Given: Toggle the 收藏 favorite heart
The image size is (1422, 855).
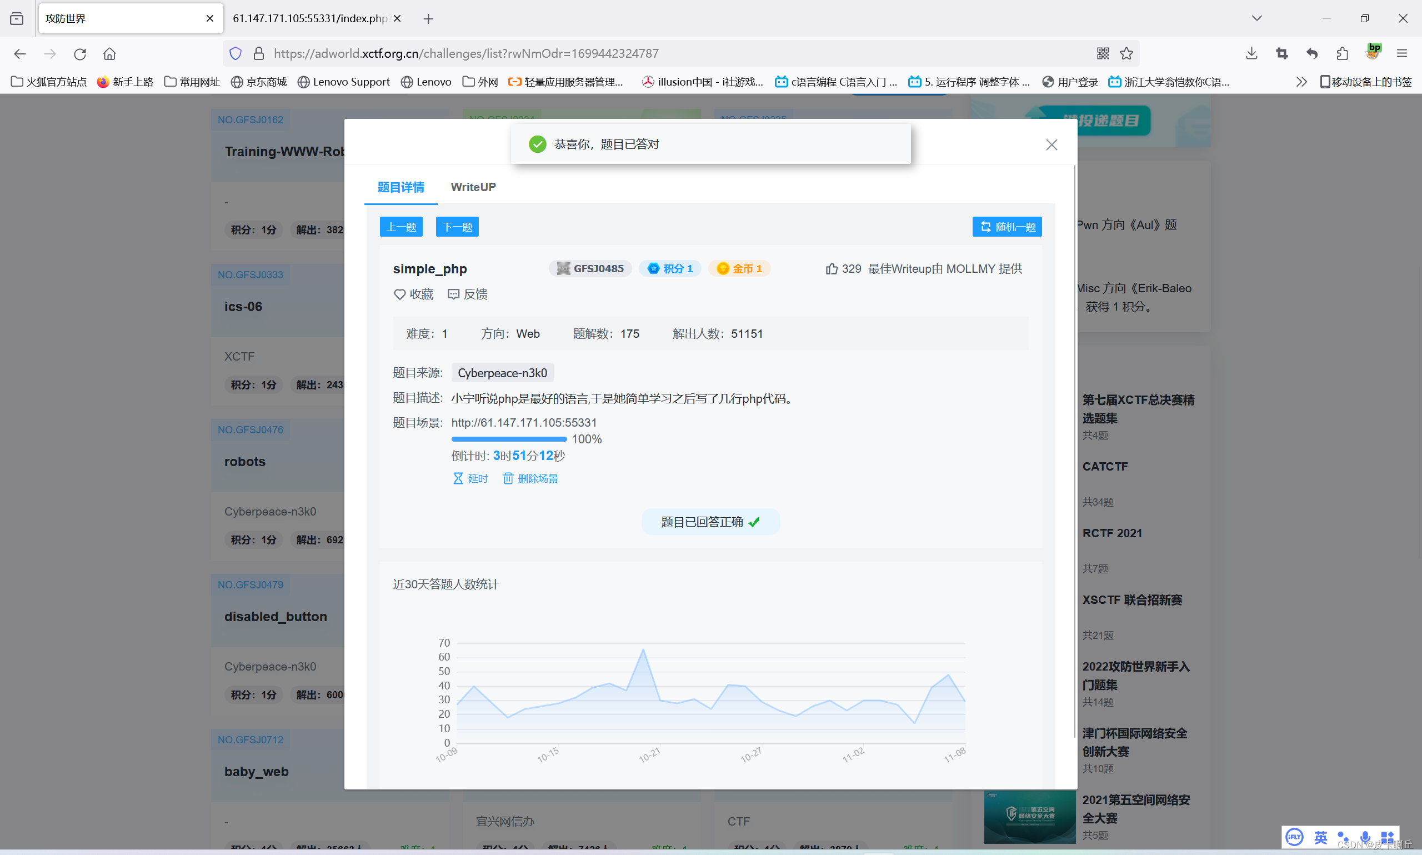Looking at the screenshot, I should pyautogui.click(x=400, y=294).
